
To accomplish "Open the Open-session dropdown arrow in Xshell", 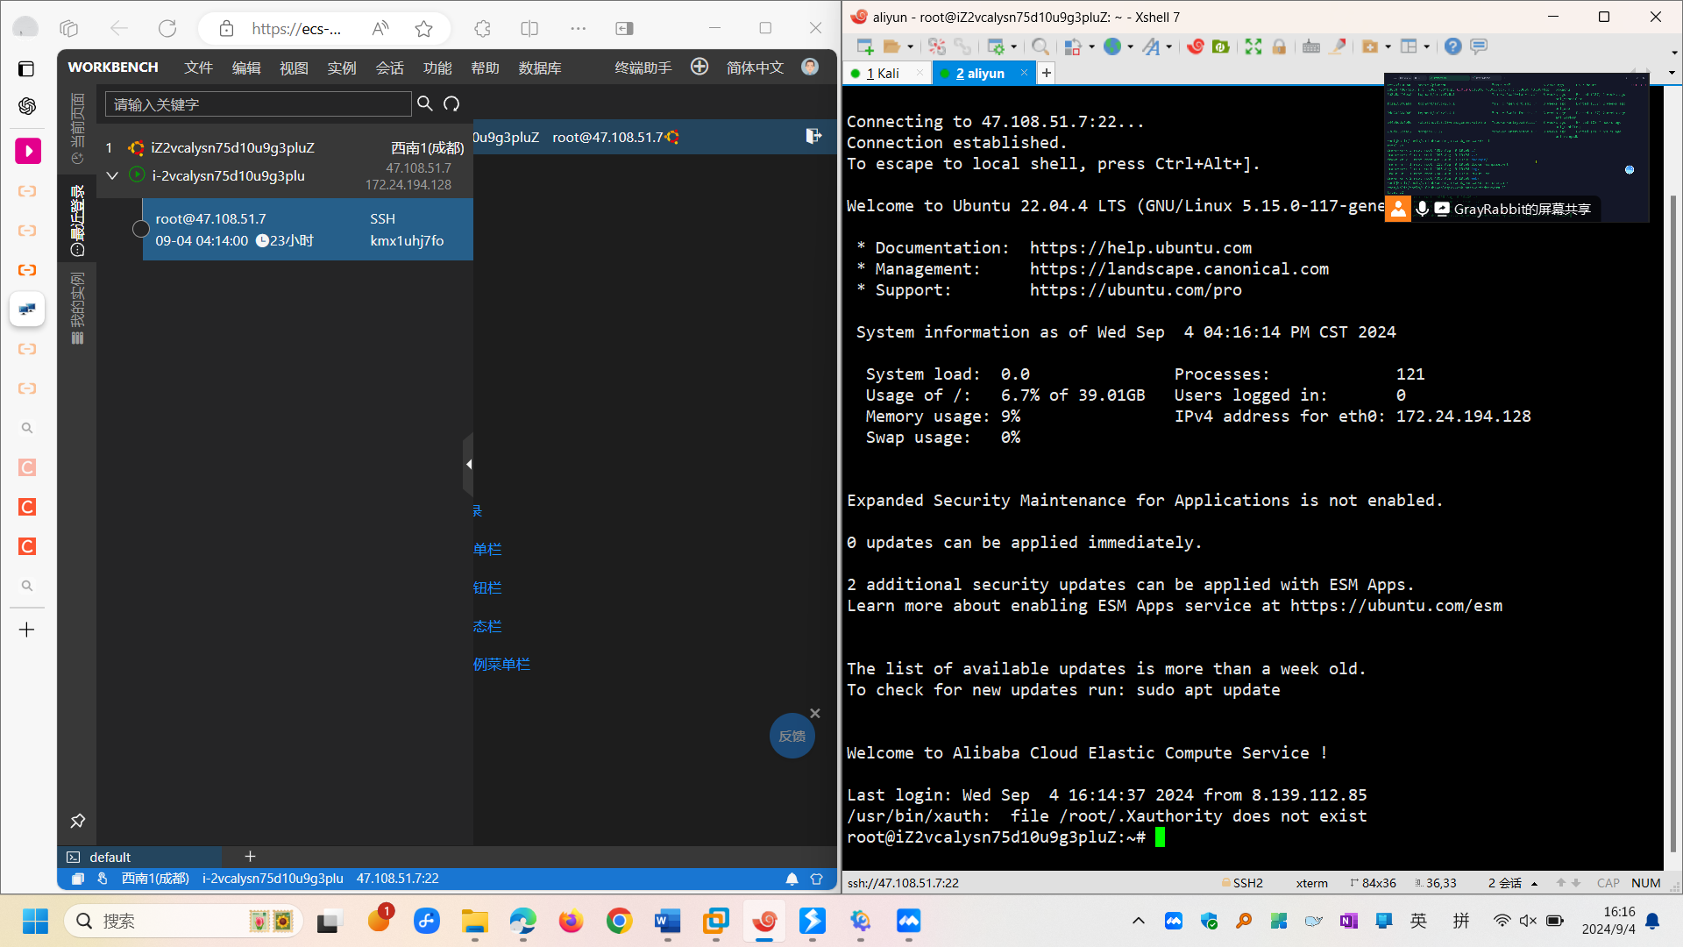I will click(910, 46).
